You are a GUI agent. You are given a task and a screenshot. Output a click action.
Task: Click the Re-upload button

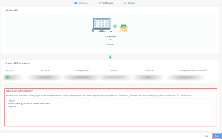(110, 44)
